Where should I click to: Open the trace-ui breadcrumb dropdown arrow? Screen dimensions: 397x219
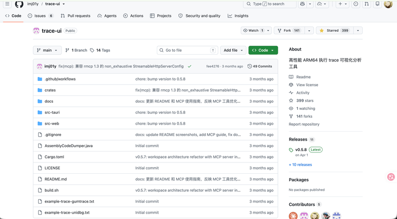pyautogui.click(x=64, y=4)
